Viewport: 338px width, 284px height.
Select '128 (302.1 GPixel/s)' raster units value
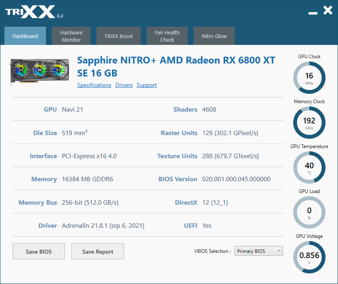pyautogui.click(x=230, y=133)
